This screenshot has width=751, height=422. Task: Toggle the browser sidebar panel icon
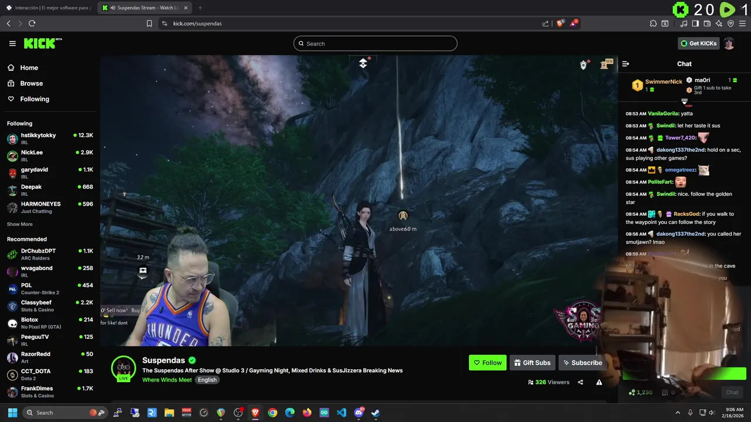(695, 23)
